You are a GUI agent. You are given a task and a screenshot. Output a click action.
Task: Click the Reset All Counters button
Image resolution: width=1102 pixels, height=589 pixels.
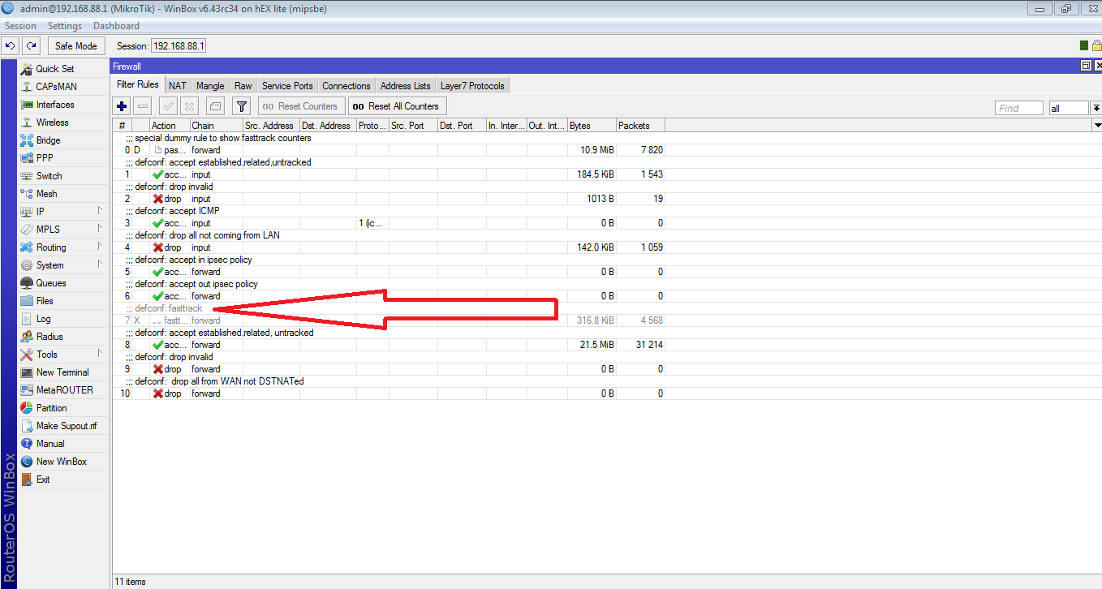click(x=397, y=106)
